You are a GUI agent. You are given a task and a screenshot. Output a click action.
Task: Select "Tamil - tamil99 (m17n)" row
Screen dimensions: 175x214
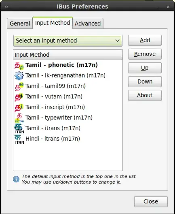(x=68, y=86)
